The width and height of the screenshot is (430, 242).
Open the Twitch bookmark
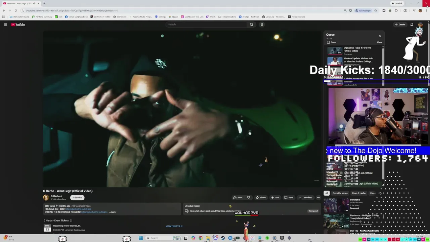(x=211, y=17)
